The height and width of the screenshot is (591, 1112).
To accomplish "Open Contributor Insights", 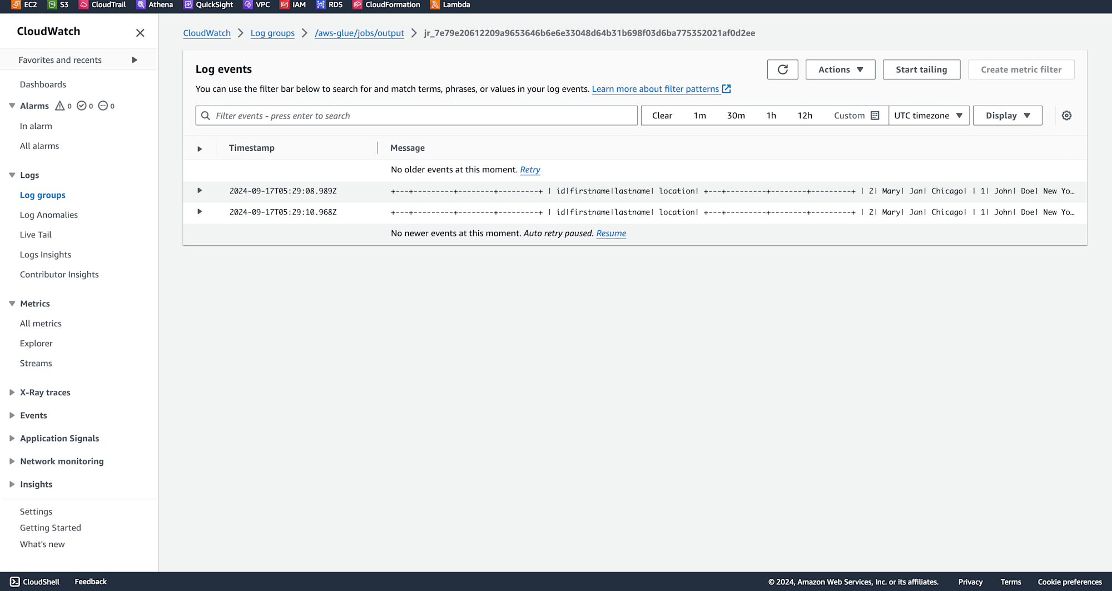I will coord(59,275).
